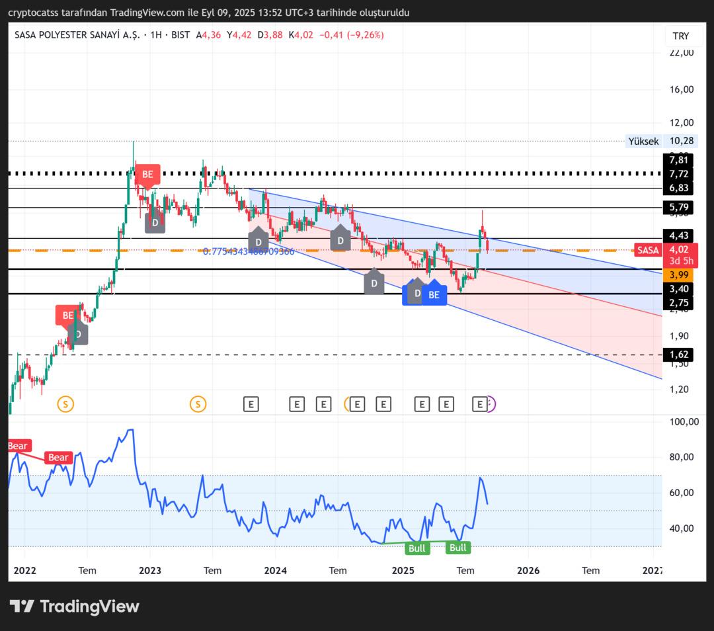The image size is (714, 631).
Task: Open the D marker under the 2022 red BE
Action: 78,334
